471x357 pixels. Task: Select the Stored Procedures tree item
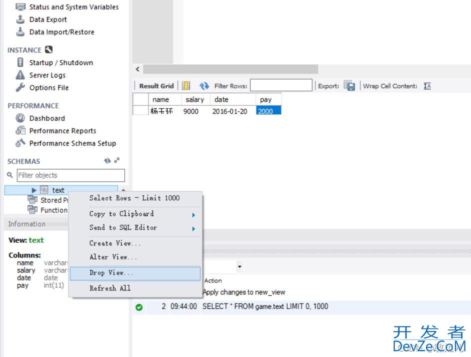pyautogui.click(x=54, y=200)
